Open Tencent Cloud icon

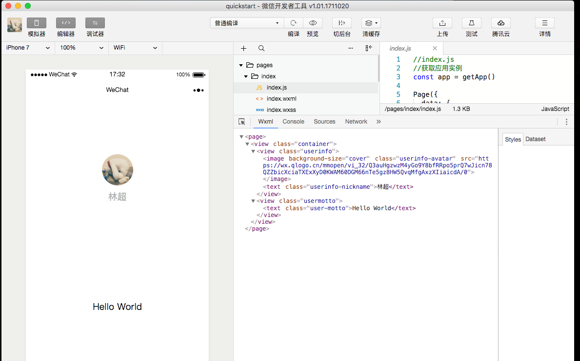point(501,23)
